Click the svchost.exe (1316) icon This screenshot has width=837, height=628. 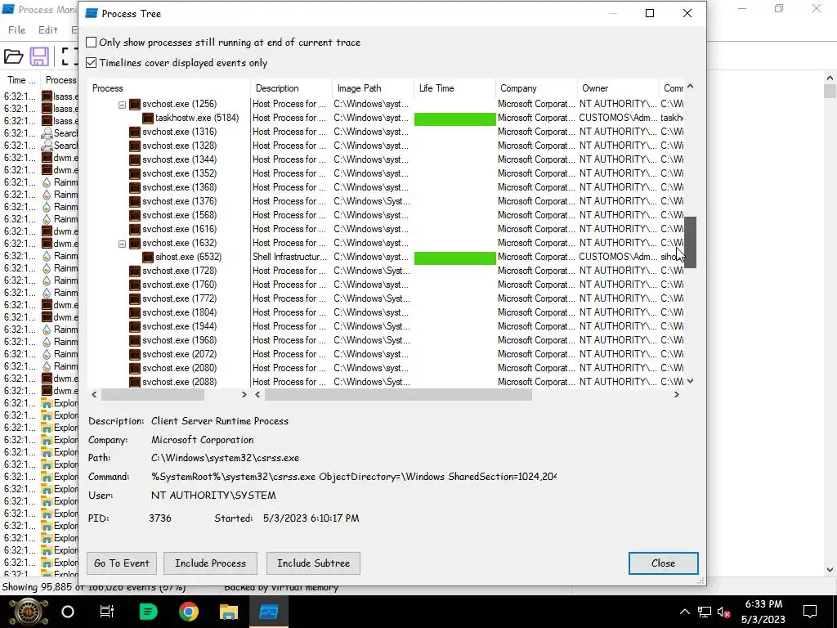135,132
